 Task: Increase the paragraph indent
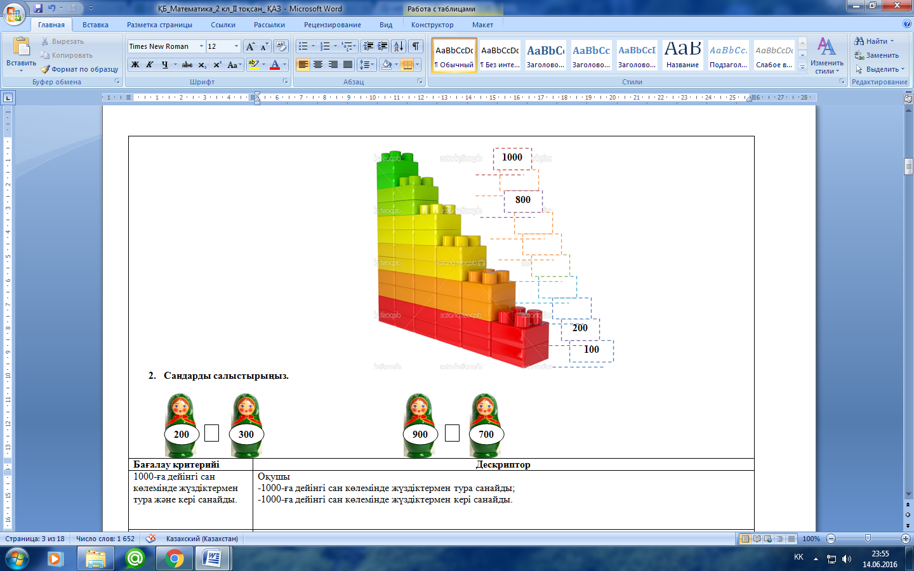383,46
